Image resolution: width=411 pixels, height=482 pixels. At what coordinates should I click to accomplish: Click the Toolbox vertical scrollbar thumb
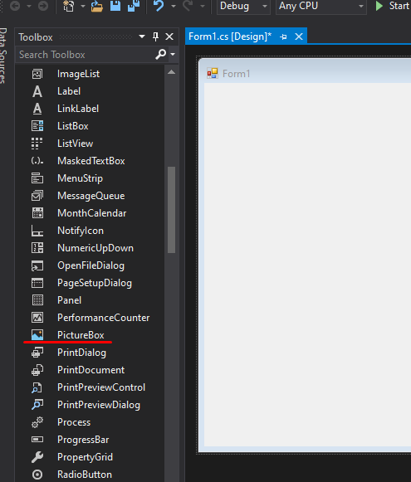click(x=172, y=210)
